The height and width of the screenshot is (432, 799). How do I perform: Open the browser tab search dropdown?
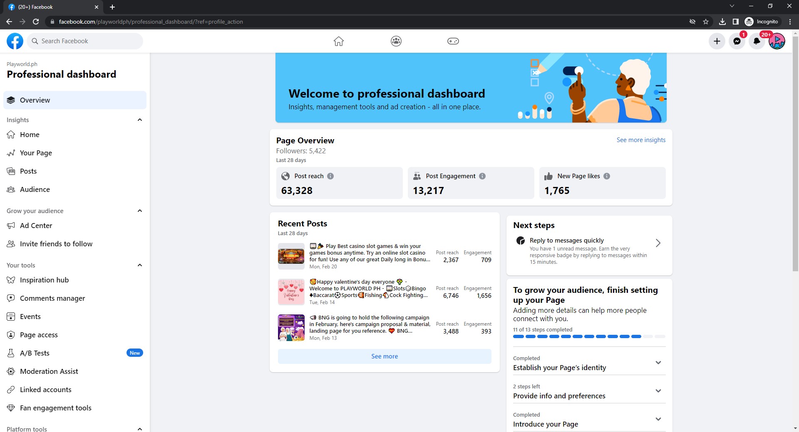tap(732, 6)
